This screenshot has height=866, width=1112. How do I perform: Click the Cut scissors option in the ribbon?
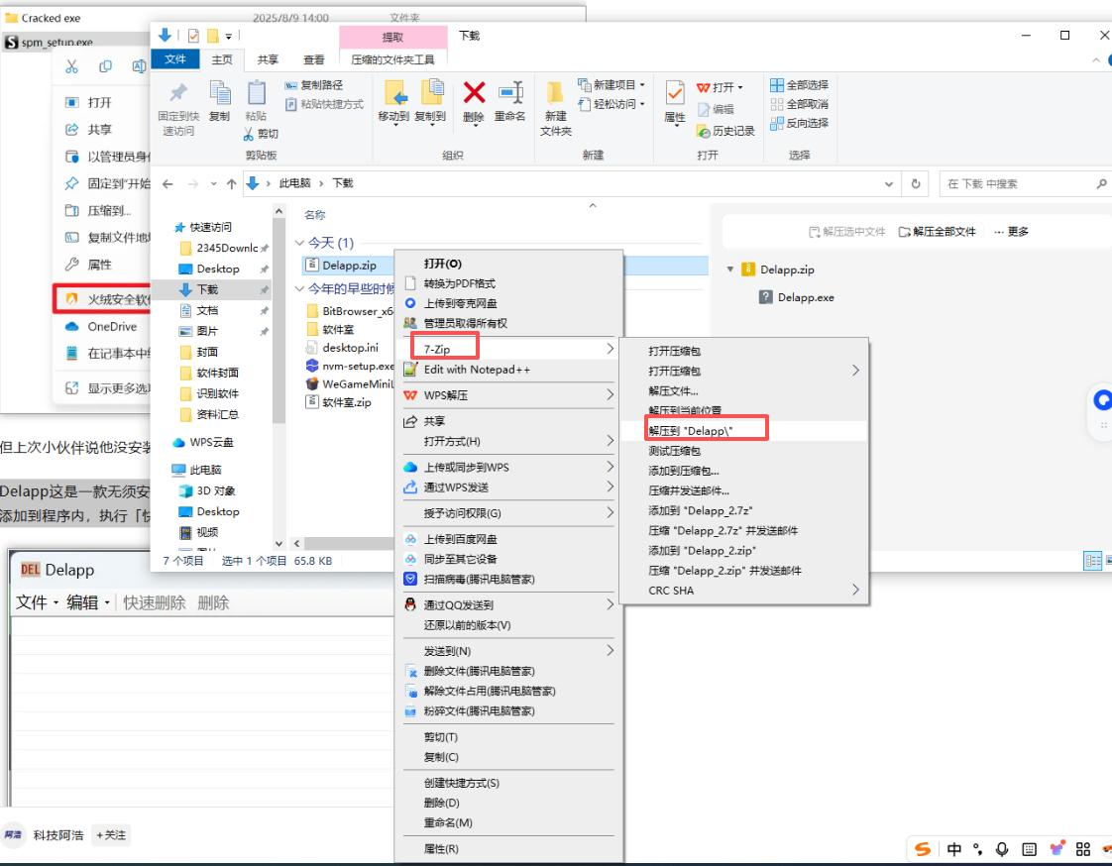(261, 134)
